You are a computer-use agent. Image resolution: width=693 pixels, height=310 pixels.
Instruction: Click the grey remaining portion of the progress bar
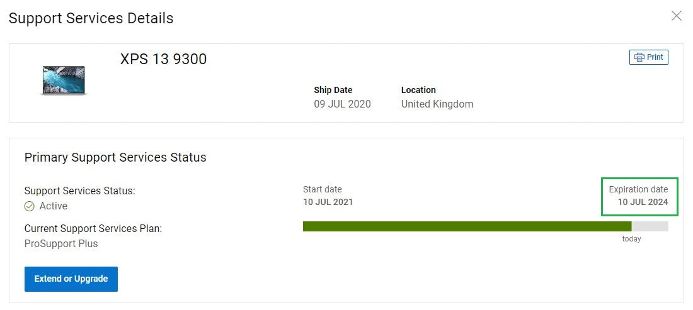click(x=650, y=226)
